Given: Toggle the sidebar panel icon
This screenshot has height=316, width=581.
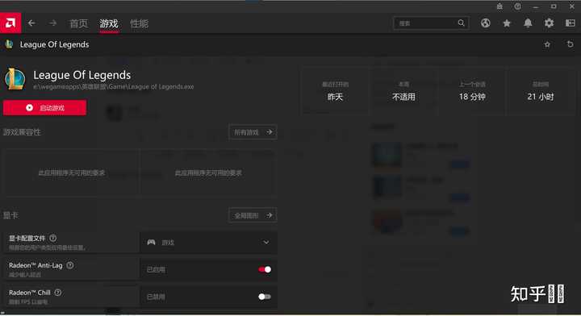Looking at the screenshot, I should point(570,23).
